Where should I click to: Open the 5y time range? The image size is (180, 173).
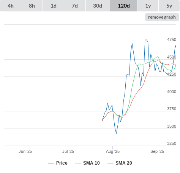169,6
